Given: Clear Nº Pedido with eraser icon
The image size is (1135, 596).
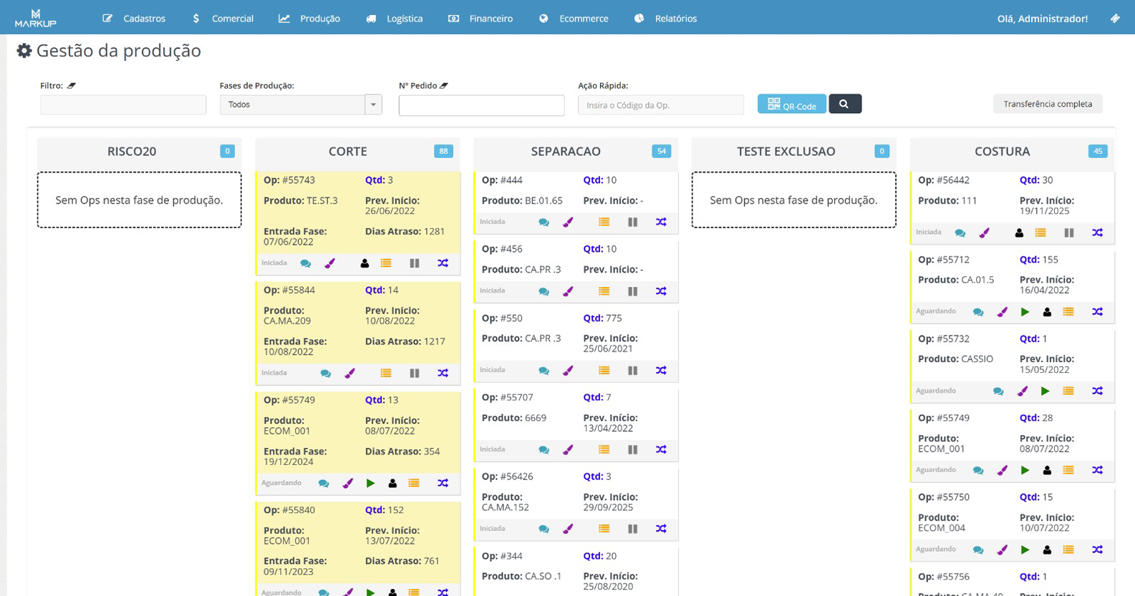Looking at the screenshot, I should pyautogui.click(x=444, y=85).
